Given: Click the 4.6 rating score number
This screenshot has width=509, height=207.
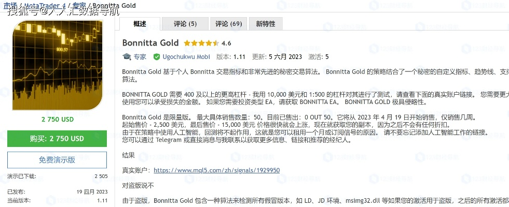Looking at the screenshot, I should click(226, 43).
